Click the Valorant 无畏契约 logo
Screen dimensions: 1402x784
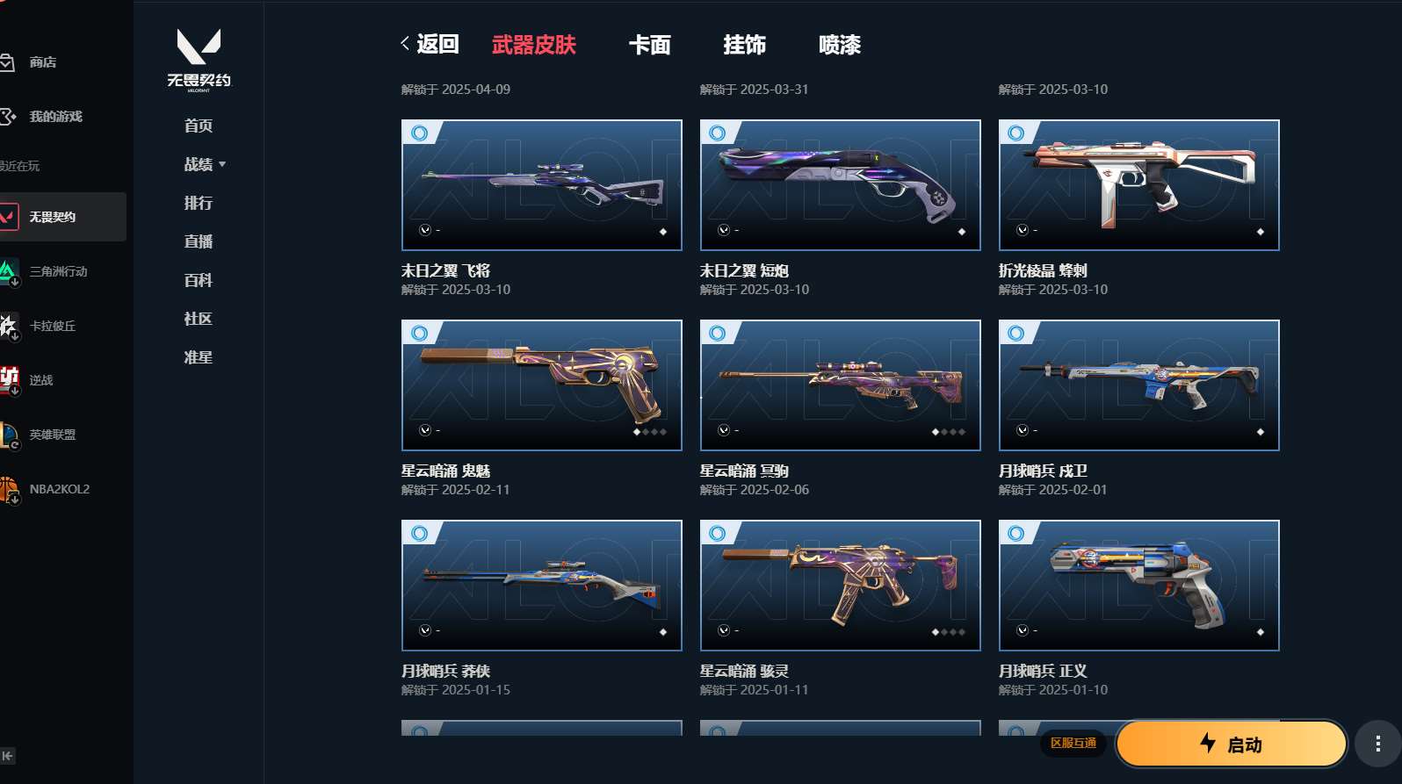pos(199,60)
